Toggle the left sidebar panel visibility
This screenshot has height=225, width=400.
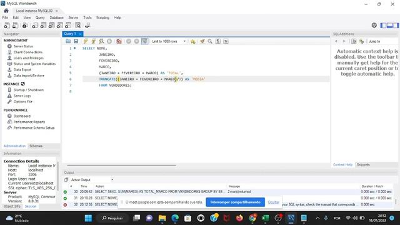(x=383, y=25)
